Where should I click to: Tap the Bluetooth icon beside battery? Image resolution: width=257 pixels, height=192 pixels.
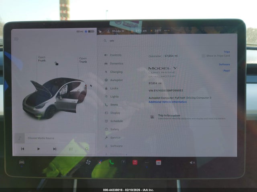click(x=86, y=31)
